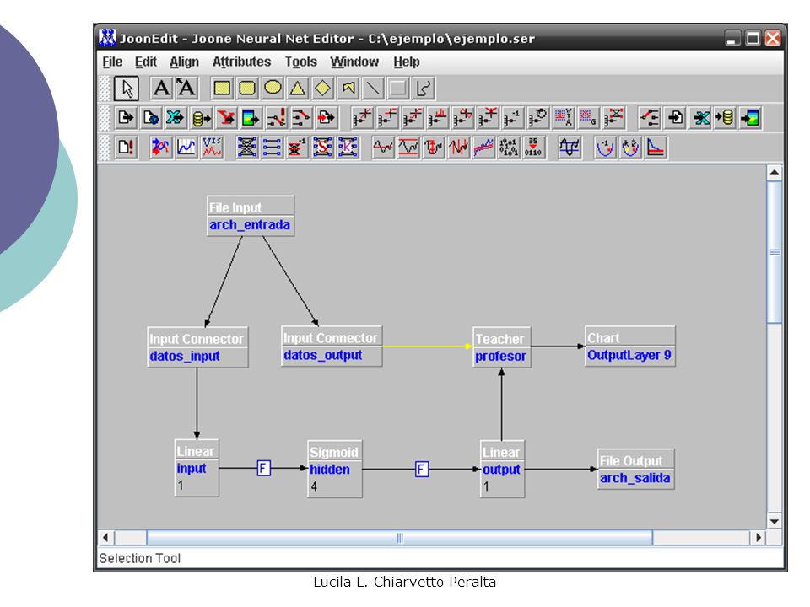Click the "Selection Tool" status bar text

coord(139,558)
